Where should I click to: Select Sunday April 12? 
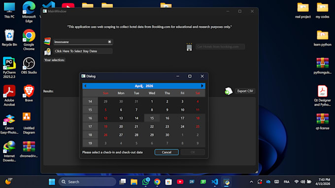[x=105, y=118]
